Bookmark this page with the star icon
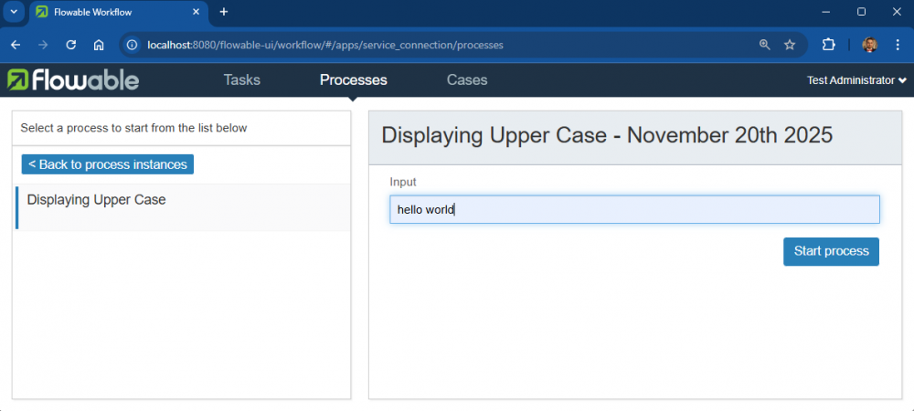 (x=790, y=45)
